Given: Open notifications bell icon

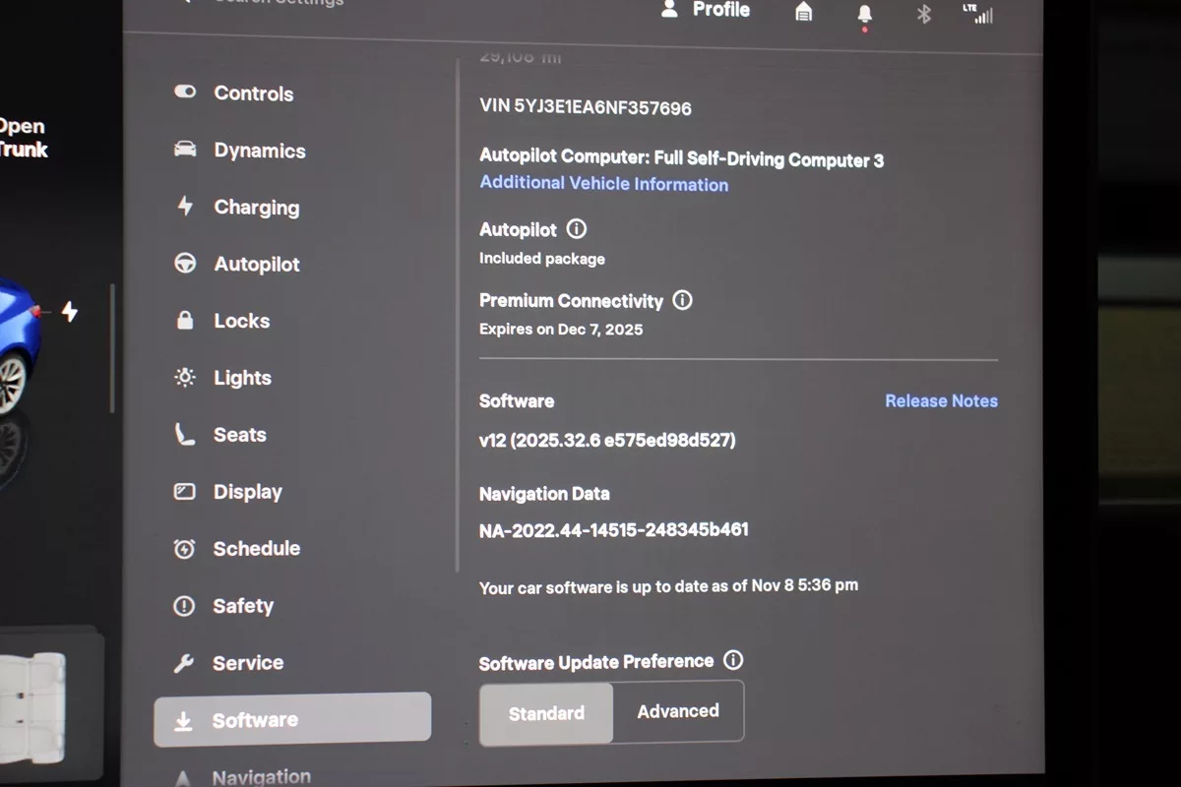Looking at the screenshot, I should (x=864, y=14).
